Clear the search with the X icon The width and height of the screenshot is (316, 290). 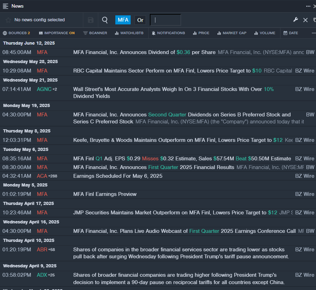click(x=305, y=20)
